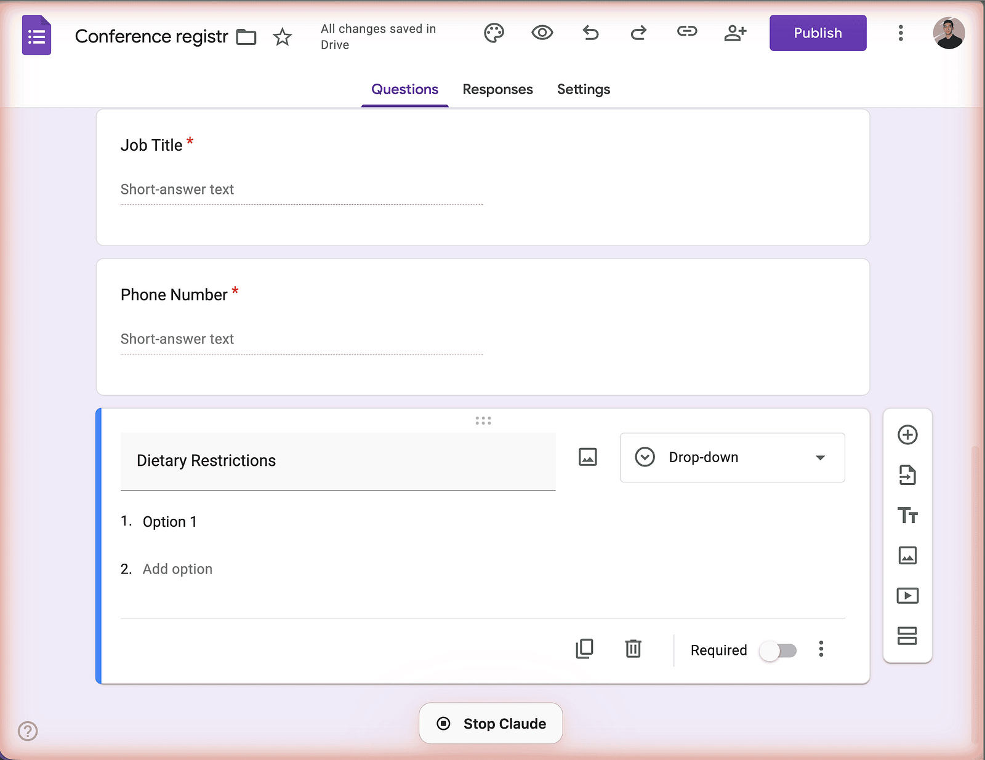This screenshot has height=760, width=985.
Task: Import questions from another form
Action: click(907, 475)
